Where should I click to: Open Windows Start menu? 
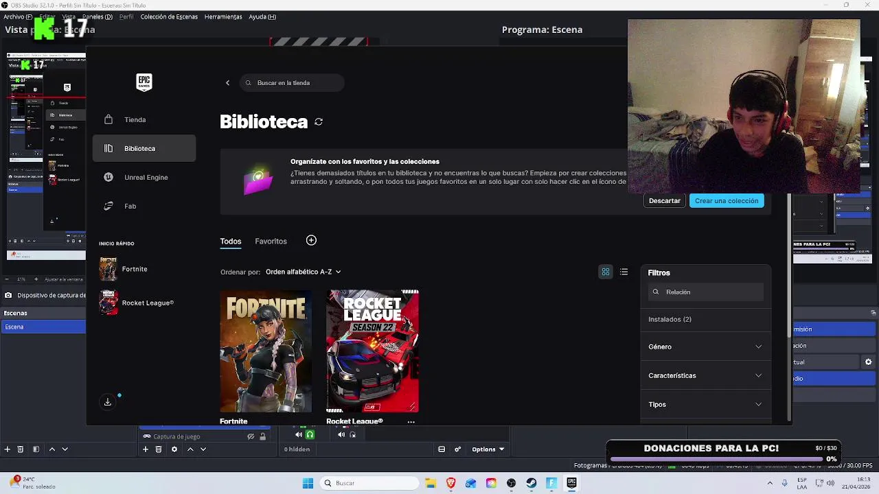click(308, 483)
